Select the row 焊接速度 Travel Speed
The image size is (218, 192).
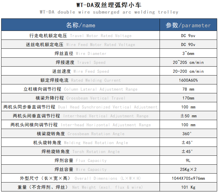[x=109, y=62]
